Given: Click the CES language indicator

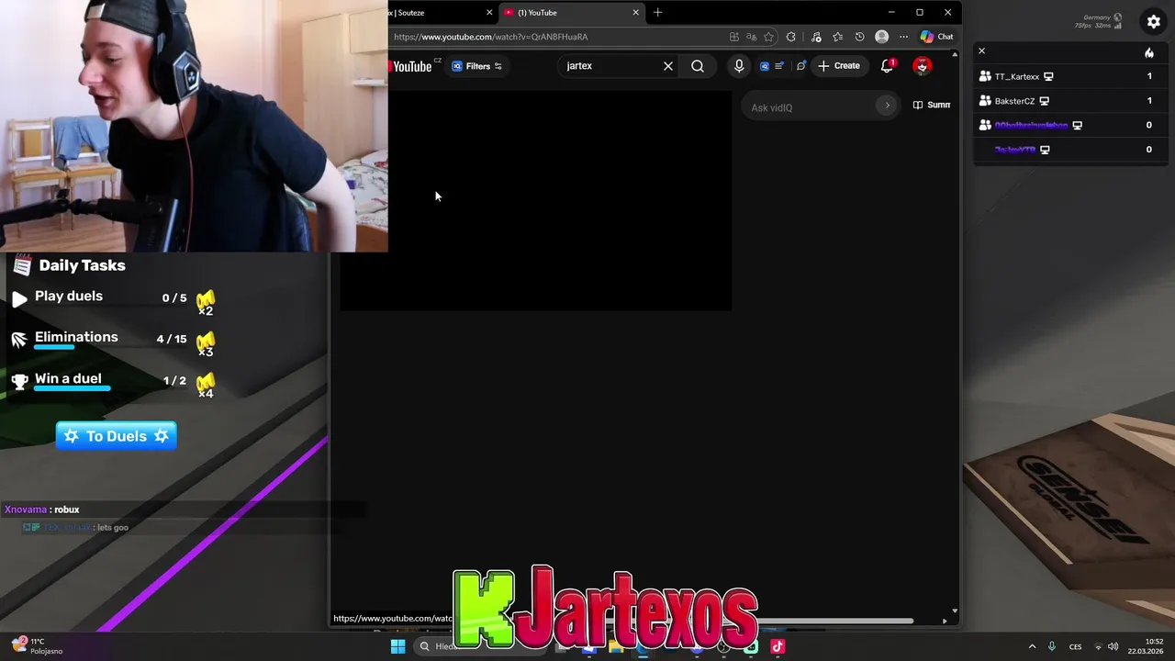Looking at the screenshot, I should 1075,646.
